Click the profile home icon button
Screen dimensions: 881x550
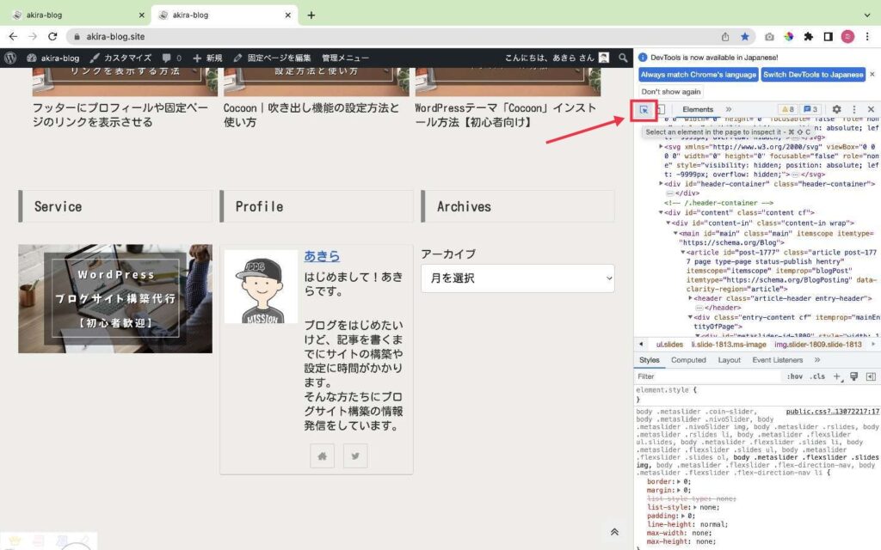click(x=322, y=456)
